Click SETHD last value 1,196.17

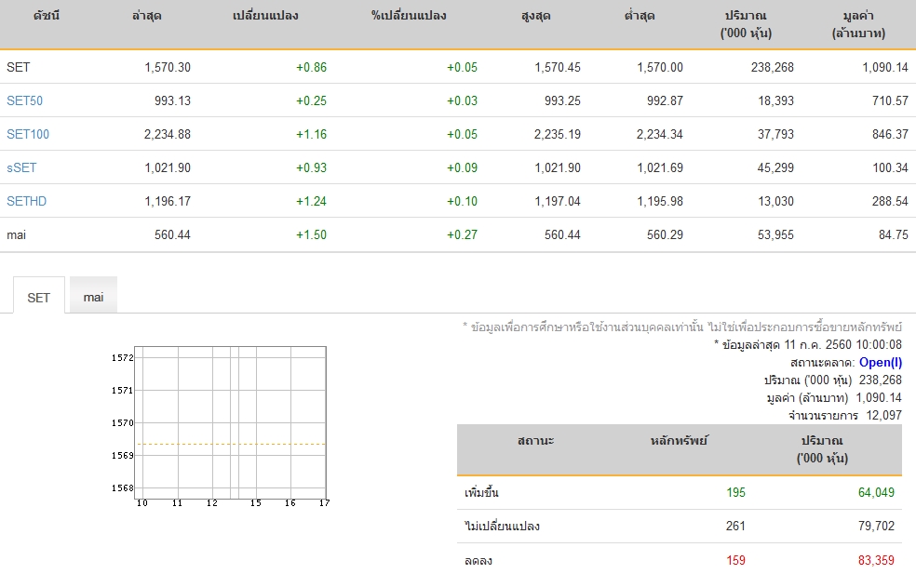tap(168, 202)
